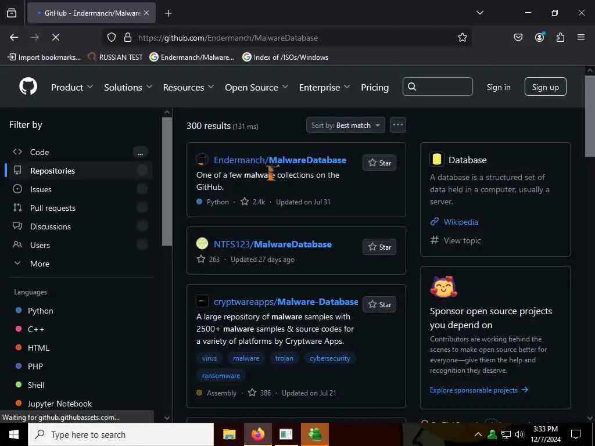Star the cryptwareapps/Malware-Database repository

379,304
